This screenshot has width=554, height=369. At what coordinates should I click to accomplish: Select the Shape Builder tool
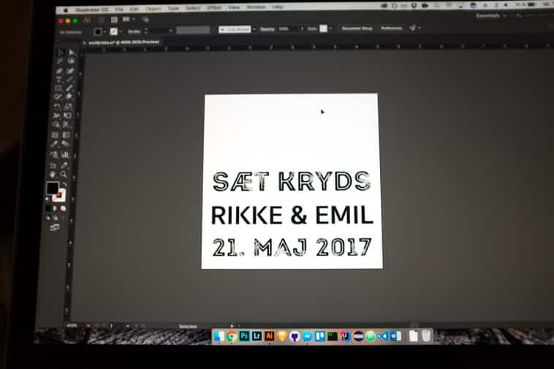coord(56,124)
